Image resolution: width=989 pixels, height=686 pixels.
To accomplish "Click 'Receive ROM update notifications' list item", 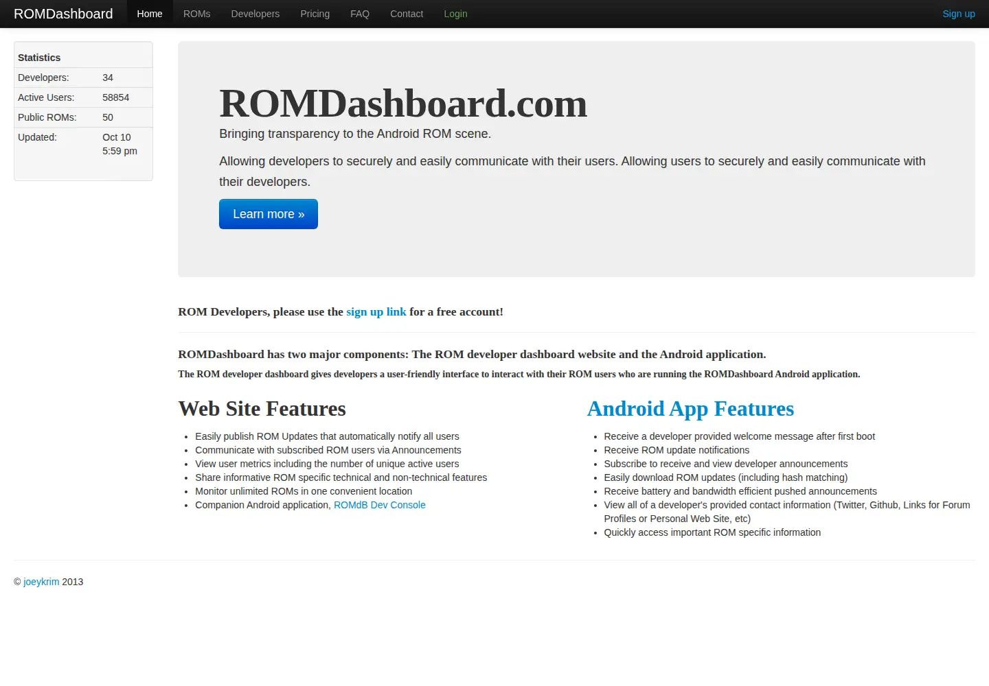I will (x=677, y=450).
